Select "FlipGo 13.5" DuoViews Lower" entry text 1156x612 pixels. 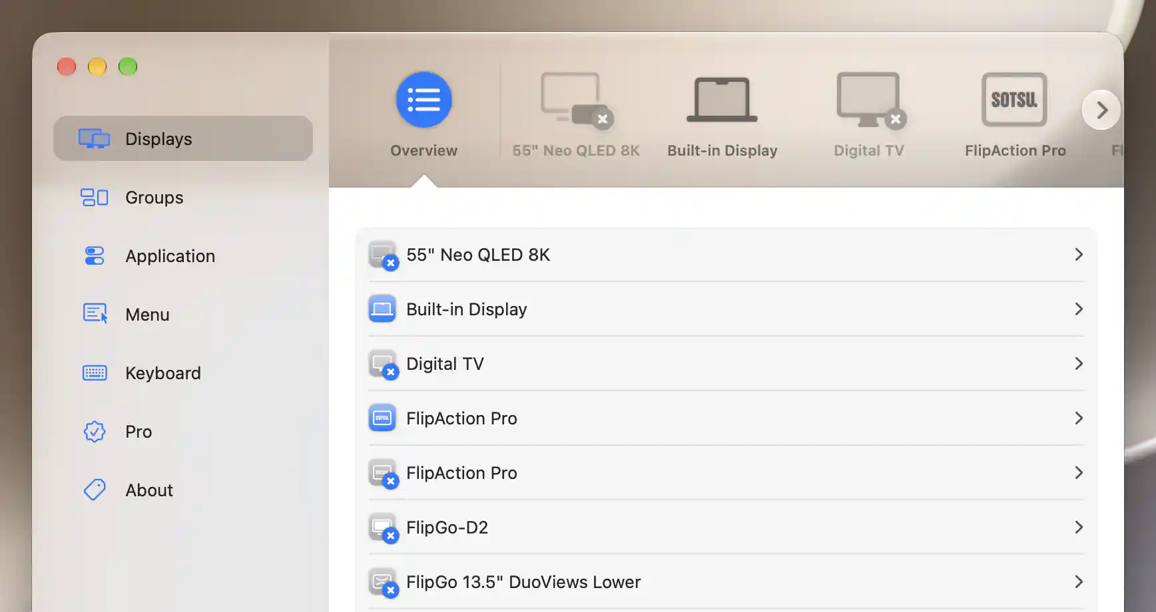[523, 582]
